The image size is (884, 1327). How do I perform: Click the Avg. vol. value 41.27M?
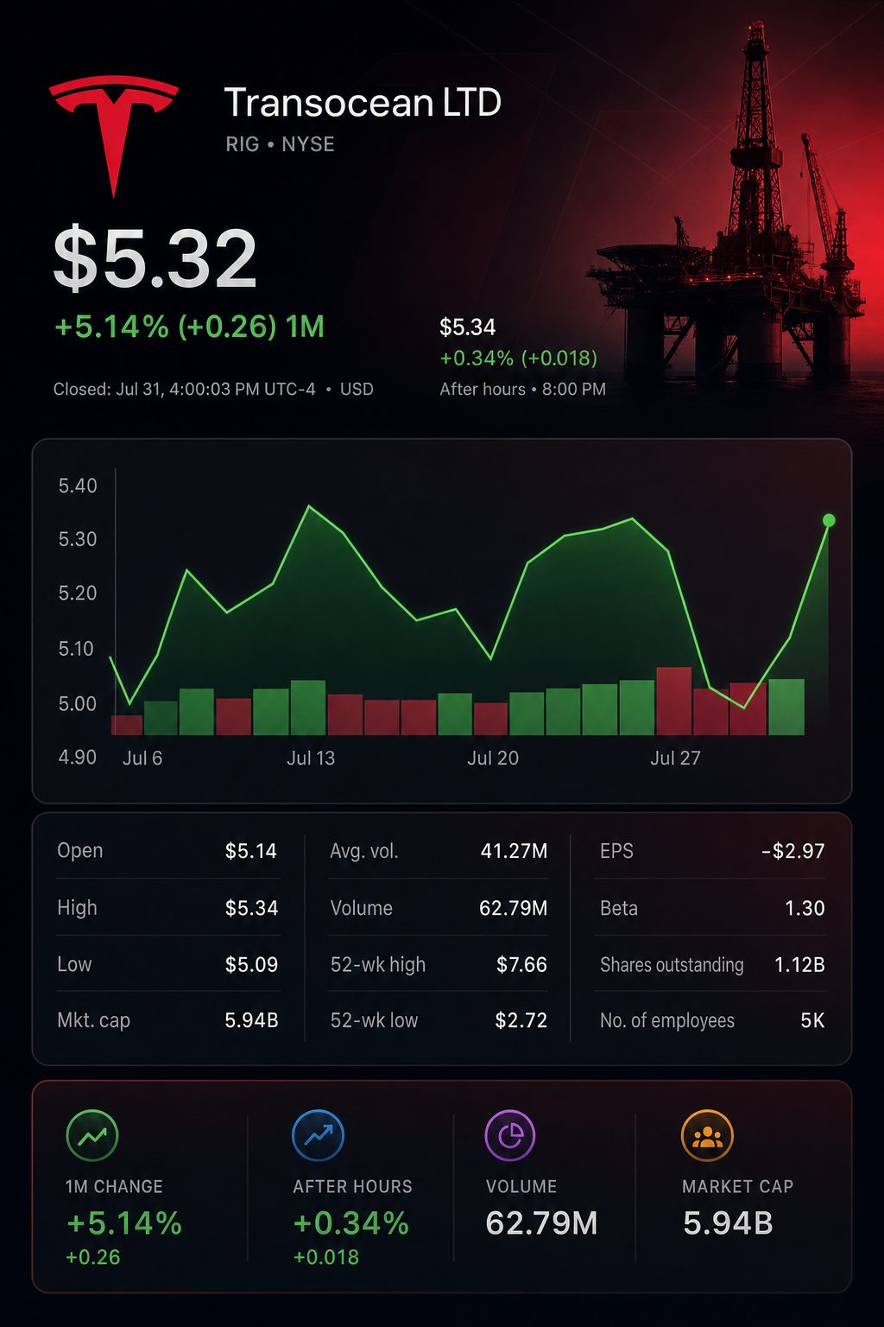click(x=515, y=851)
